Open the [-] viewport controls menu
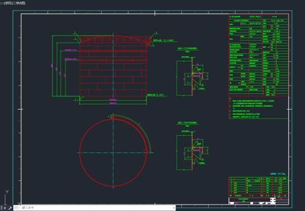Viewport: 305px width, 211px height. tap(2, 3)
